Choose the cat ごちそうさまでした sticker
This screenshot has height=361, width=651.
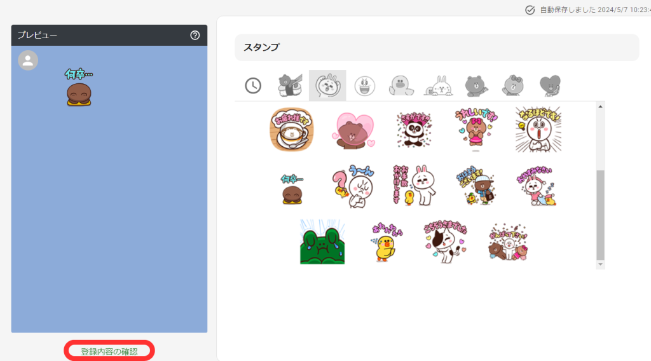[446, 242]
